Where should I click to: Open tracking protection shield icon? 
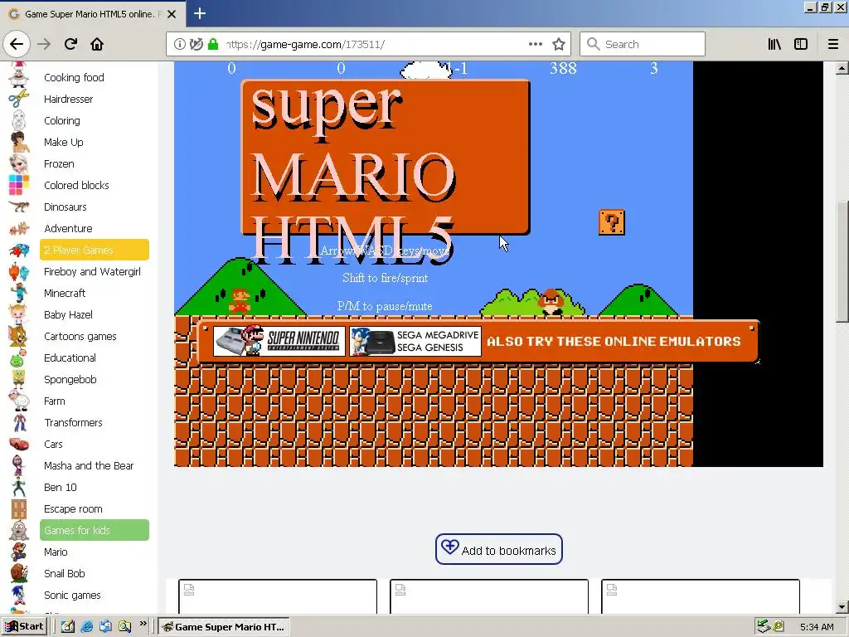coord(196,45)
